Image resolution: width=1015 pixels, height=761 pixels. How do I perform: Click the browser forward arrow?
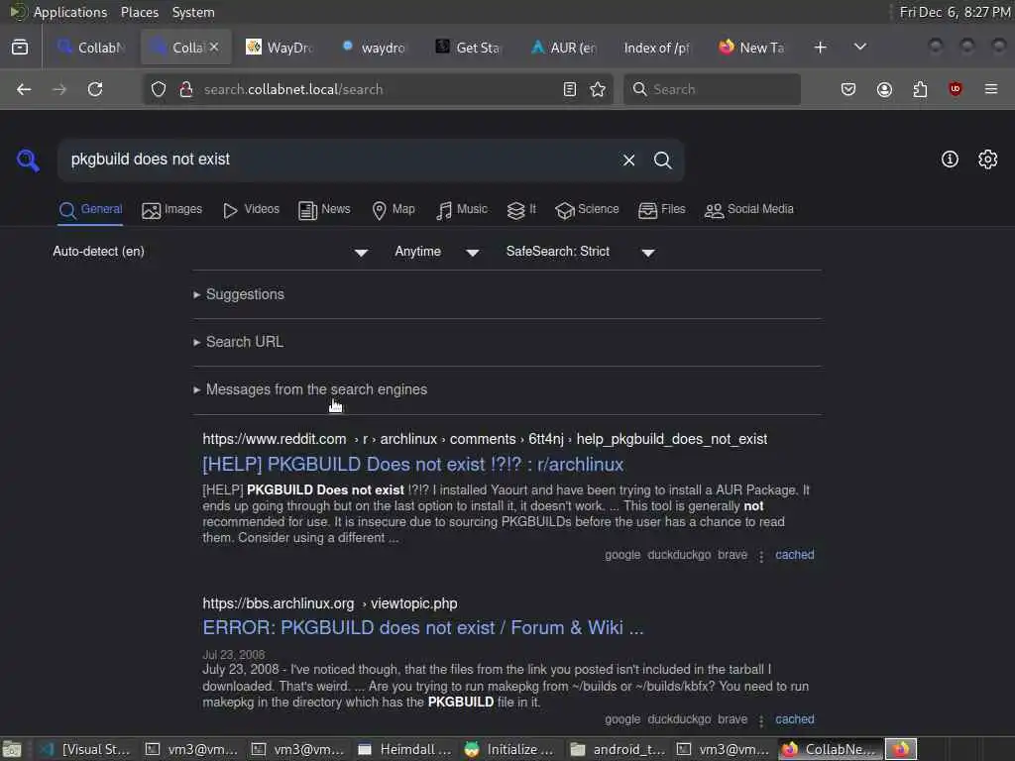point(58,89)
